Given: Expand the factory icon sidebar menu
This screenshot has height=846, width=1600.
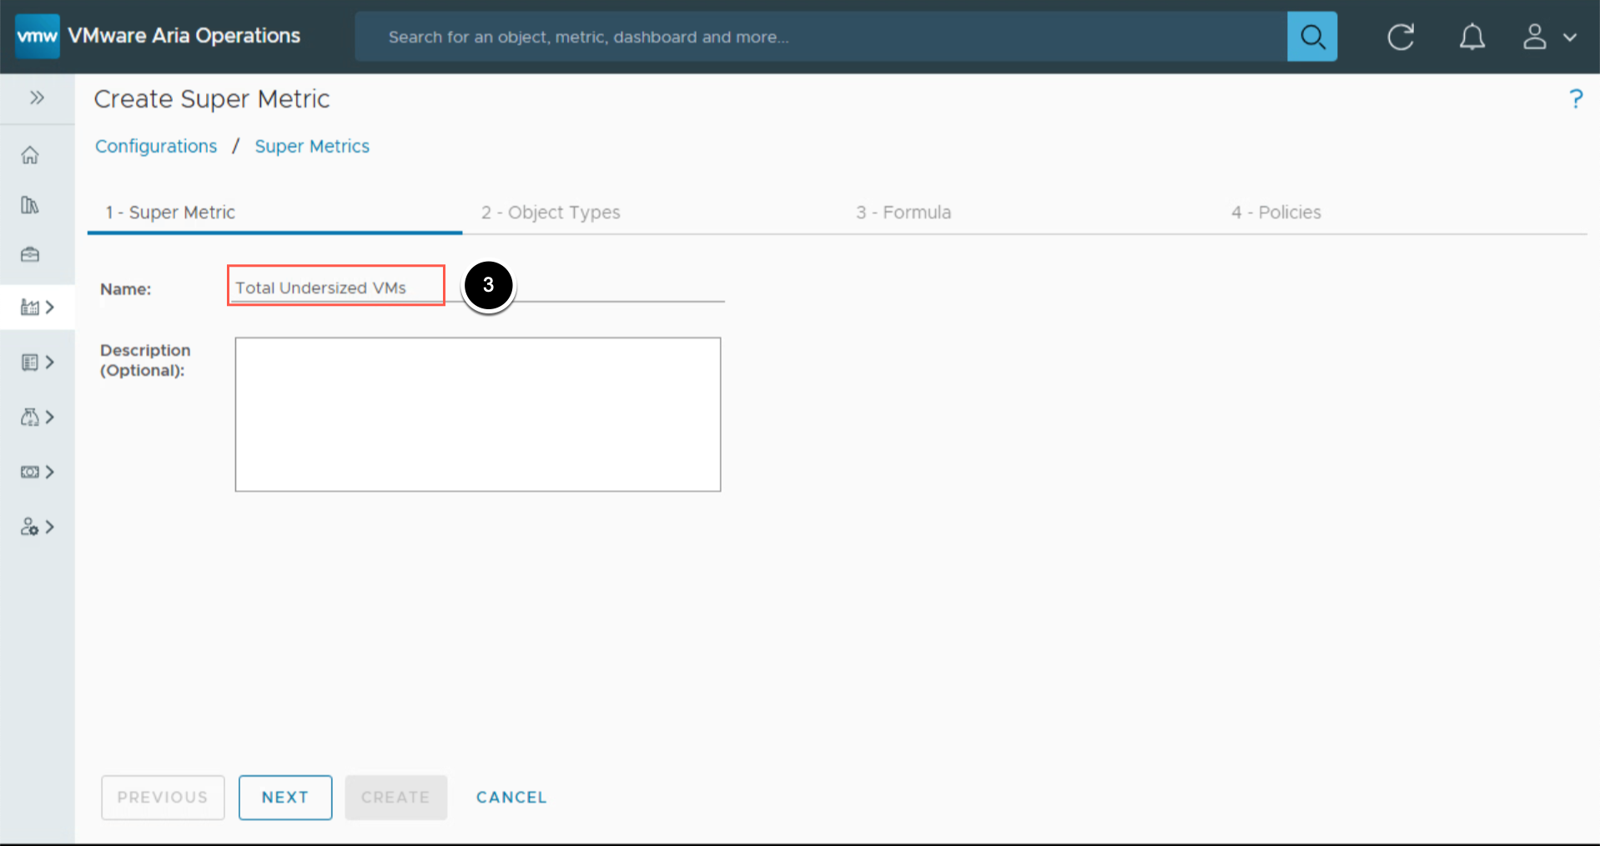Looking at the screenshot, I should pyautogui.click(x=38, y=308).
